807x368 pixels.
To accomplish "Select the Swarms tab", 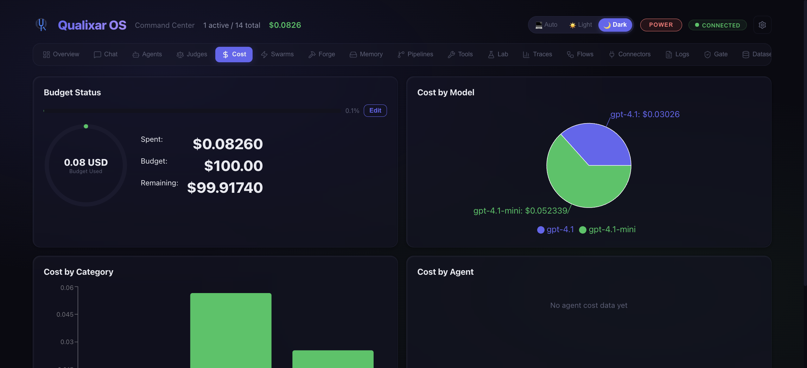I will (x=278, y=55).
